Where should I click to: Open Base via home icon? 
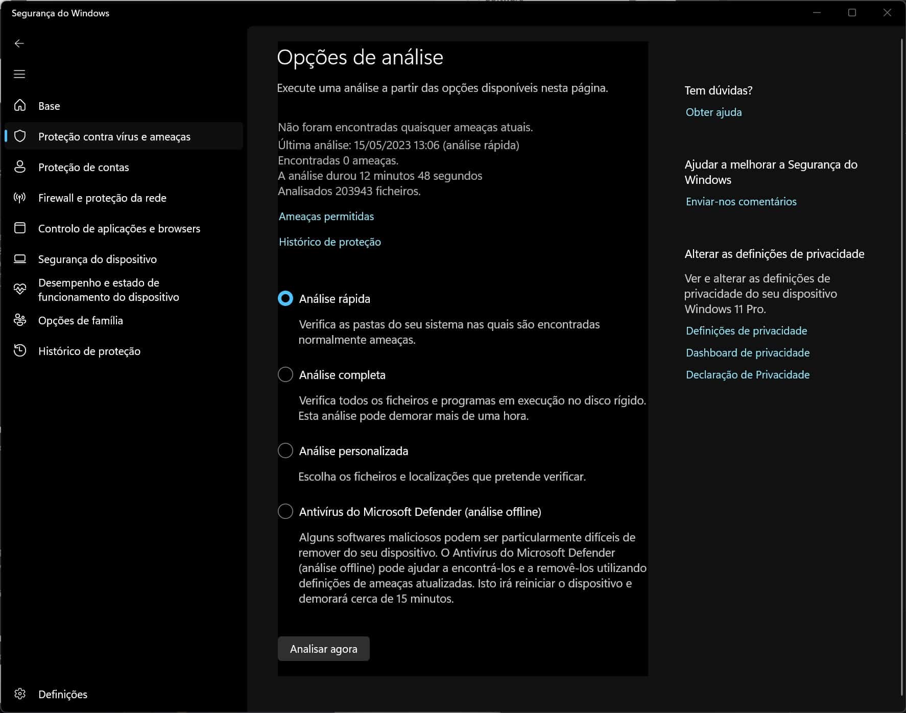[x=20, y=106]
